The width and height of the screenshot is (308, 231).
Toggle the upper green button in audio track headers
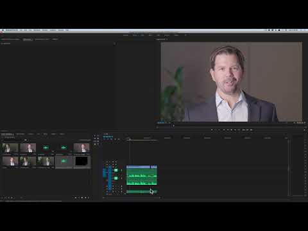pos(116,170)
